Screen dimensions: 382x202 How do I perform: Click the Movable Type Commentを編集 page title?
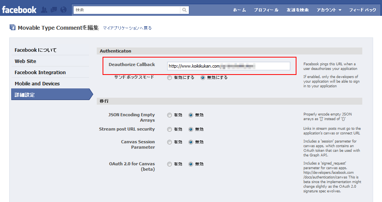[x=58, y=28]
